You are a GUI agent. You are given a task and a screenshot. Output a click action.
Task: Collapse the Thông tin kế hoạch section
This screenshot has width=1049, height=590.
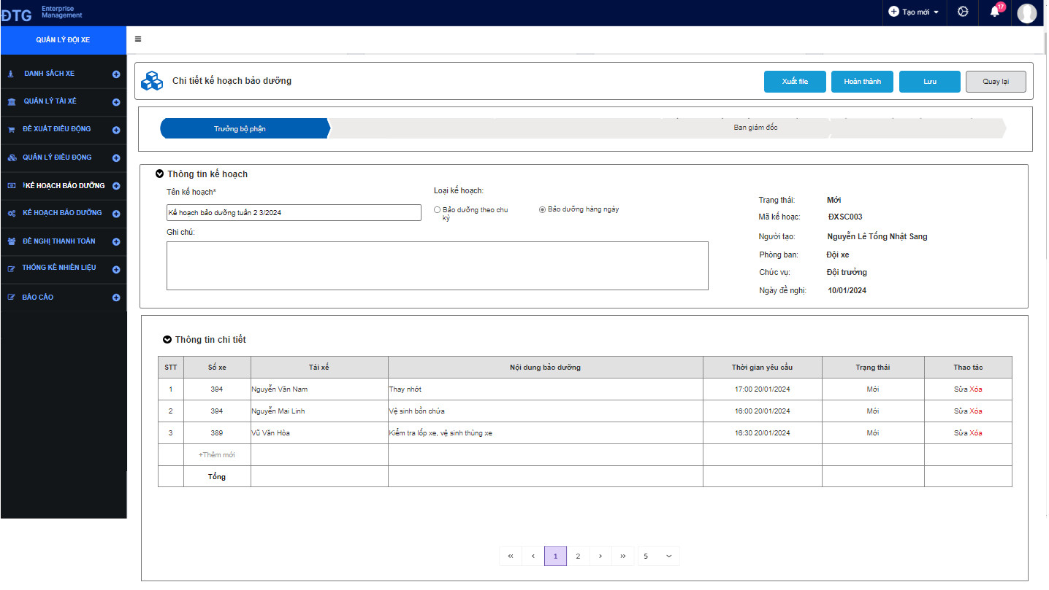(159, 174)
